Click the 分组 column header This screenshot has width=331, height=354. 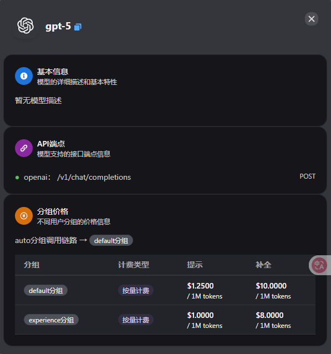pos(32,265)
